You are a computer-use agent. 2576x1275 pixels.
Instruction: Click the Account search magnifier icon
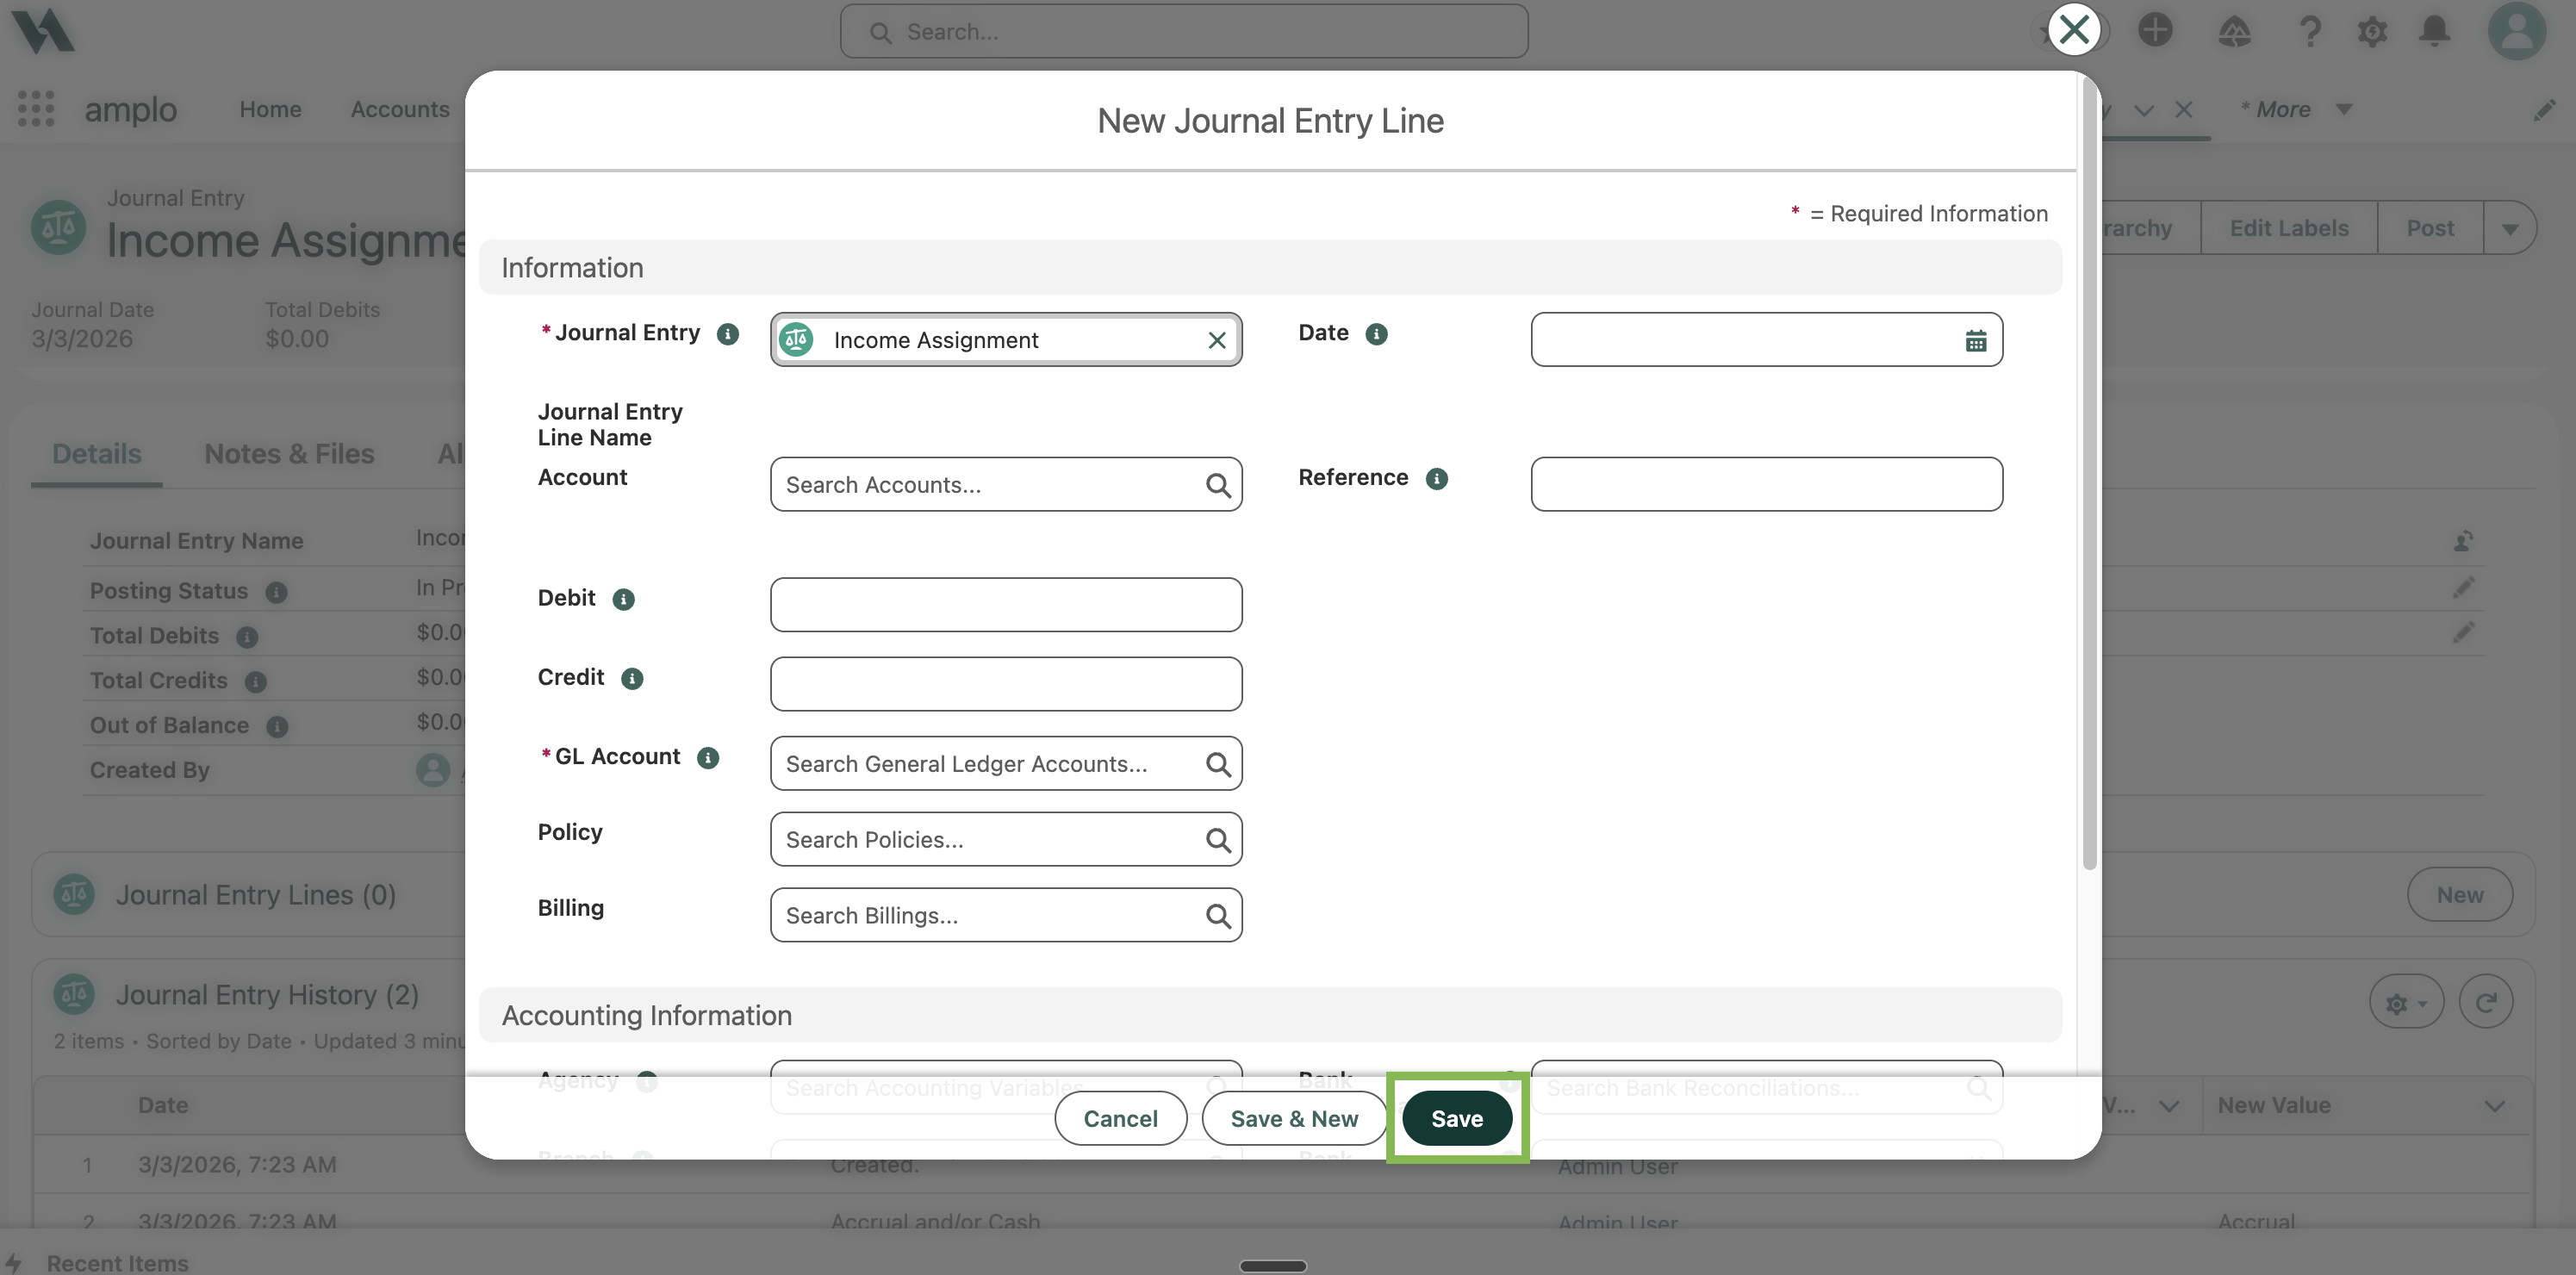tap(1217, 486)
